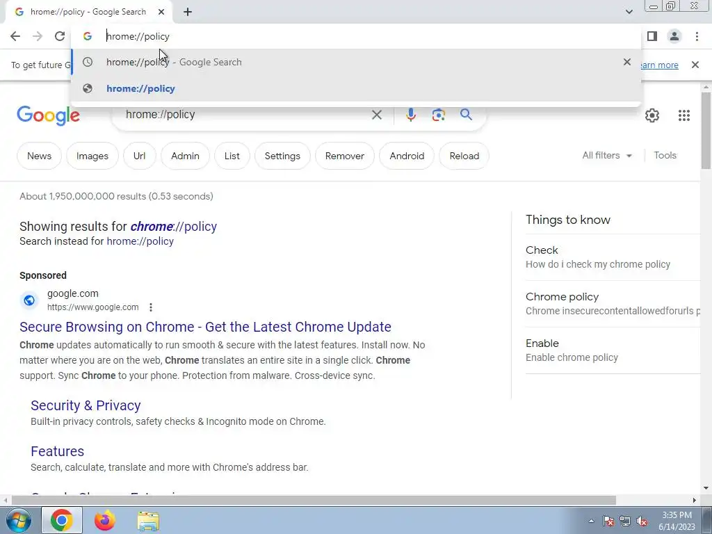Click the Google search query field

point(245,115)
